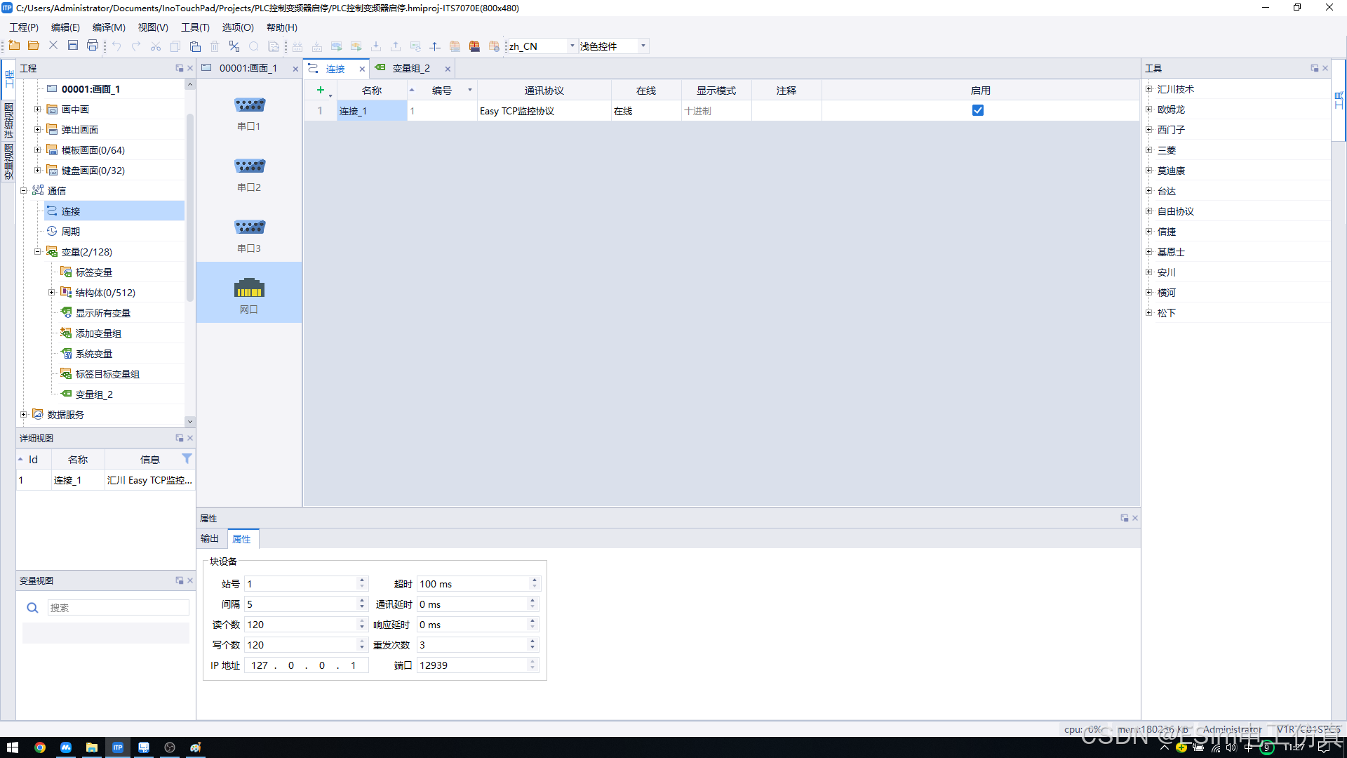Image resolution: width=1347 pixels, height=758 pixels.
Task: Click the Windows Start button
Action: (x=13, y=747)
